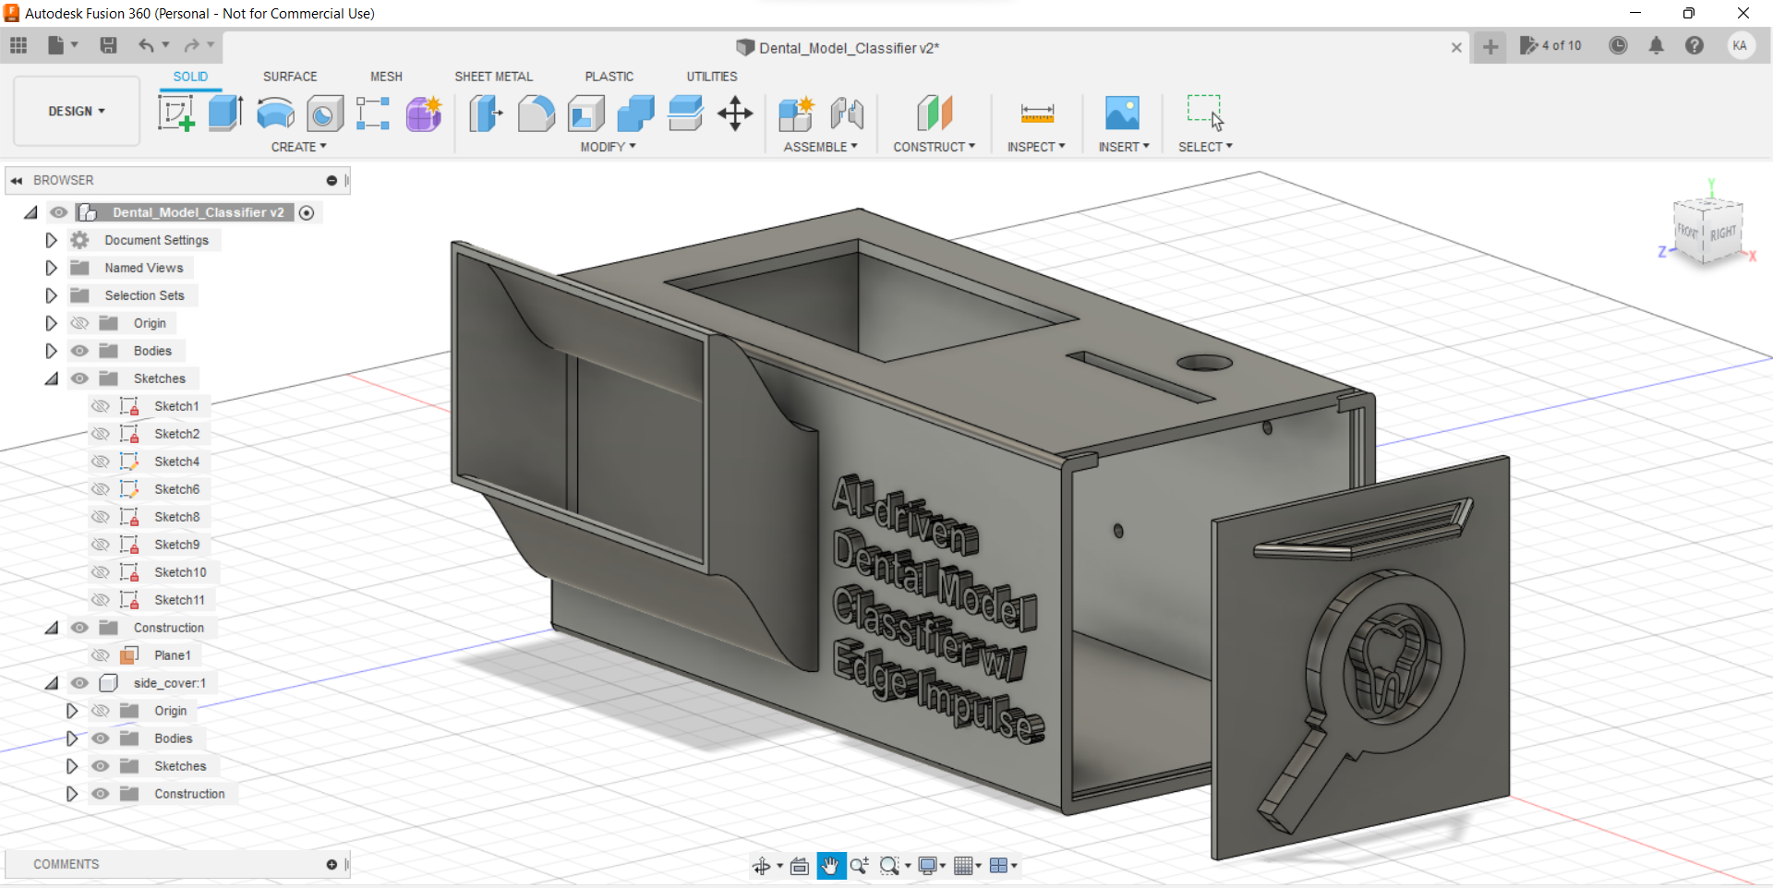Hide the root Bodies folder

79,351
